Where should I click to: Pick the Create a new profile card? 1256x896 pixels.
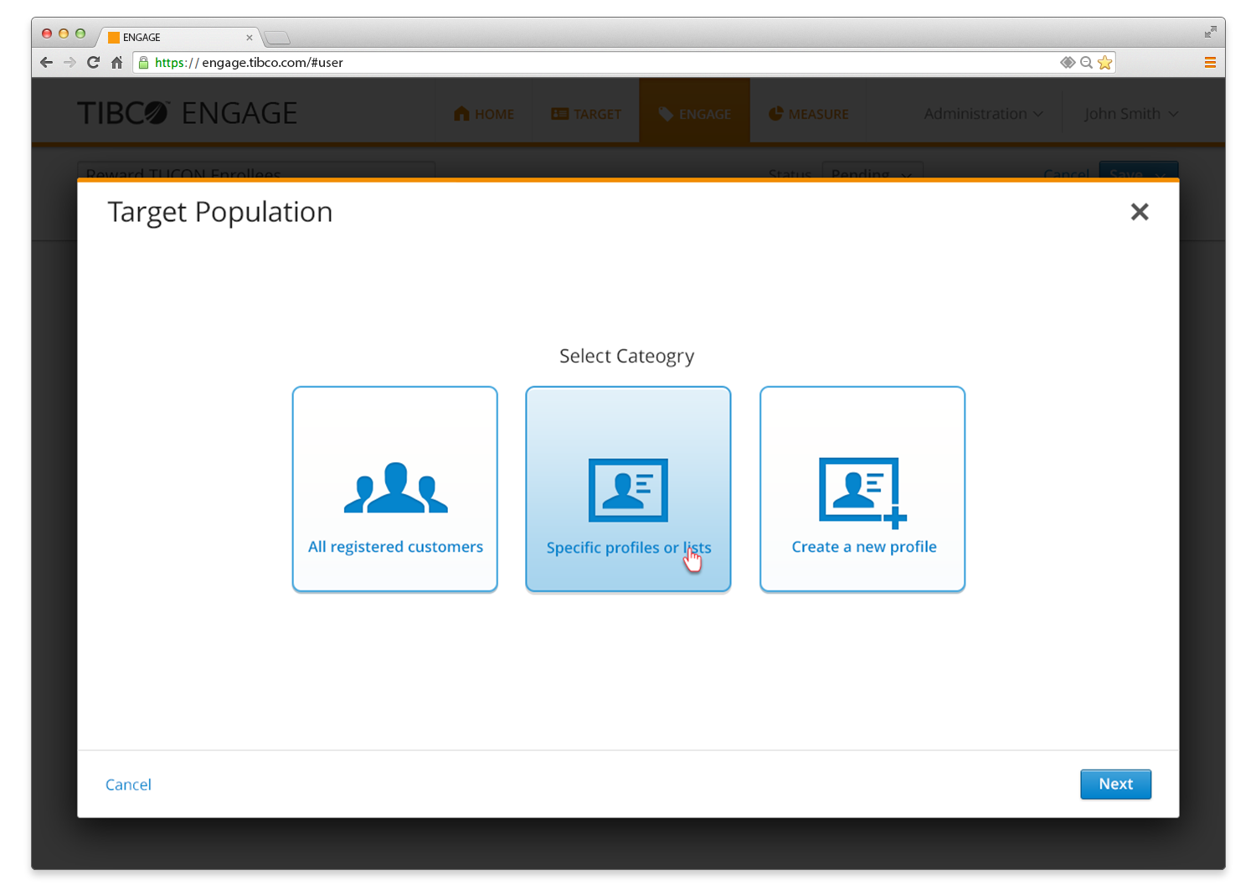click(x=862, y=489)
